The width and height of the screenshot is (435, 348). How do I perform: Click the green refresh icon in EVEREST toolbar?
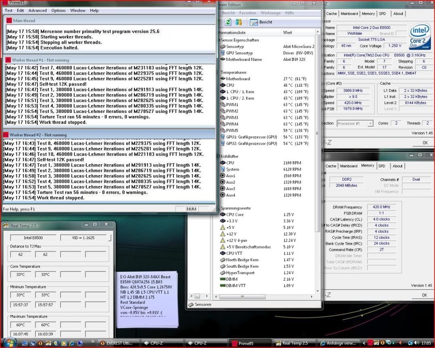[x=228, y=22]
